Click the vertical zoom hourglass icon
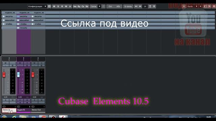This screenshot has width=216, height=121. click(150, 6)
